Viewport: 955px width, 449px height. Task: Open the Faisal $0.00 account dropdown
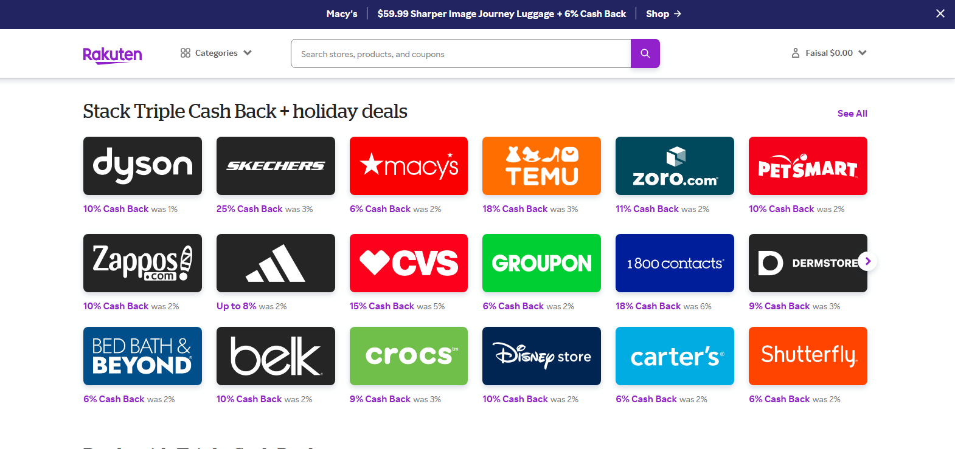pyautogui.click(x=829, y=53)
